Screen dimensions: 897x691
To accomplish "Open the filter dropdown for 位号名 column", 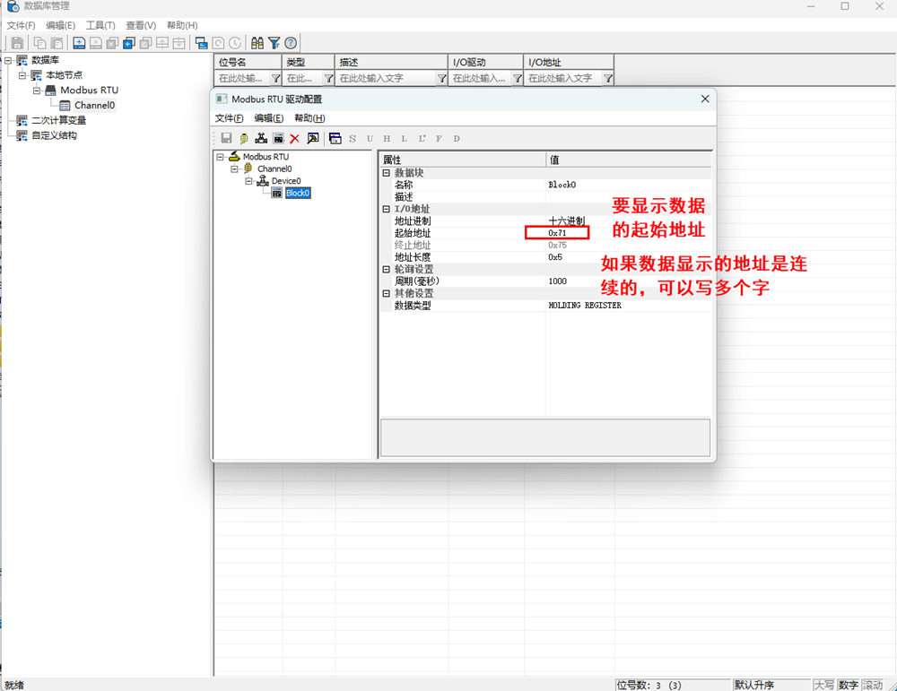I will [275, 78].
